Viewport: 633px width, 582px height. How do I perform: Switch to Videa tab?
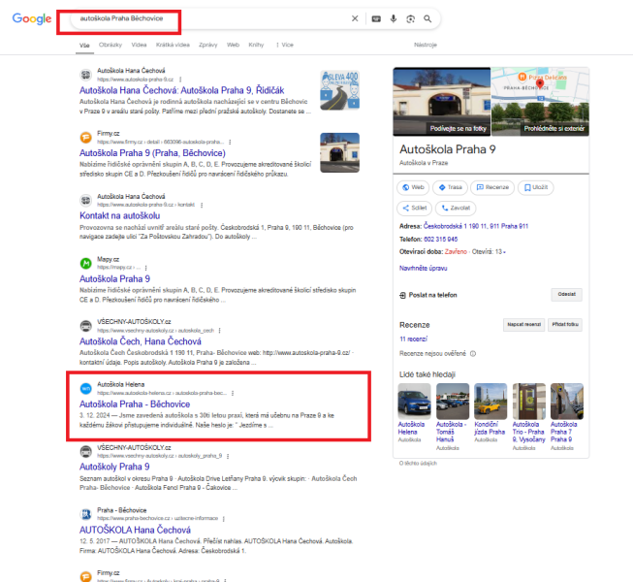coord(139,45)
